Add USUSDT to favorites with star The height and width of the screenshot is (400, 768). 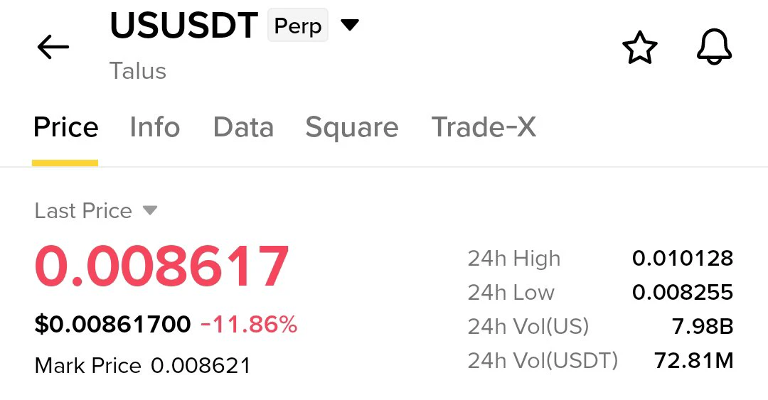click(640, 47)
